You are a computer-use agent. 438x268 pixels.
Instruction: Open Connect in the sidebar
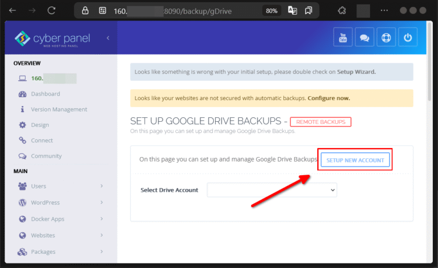point(42,141)
